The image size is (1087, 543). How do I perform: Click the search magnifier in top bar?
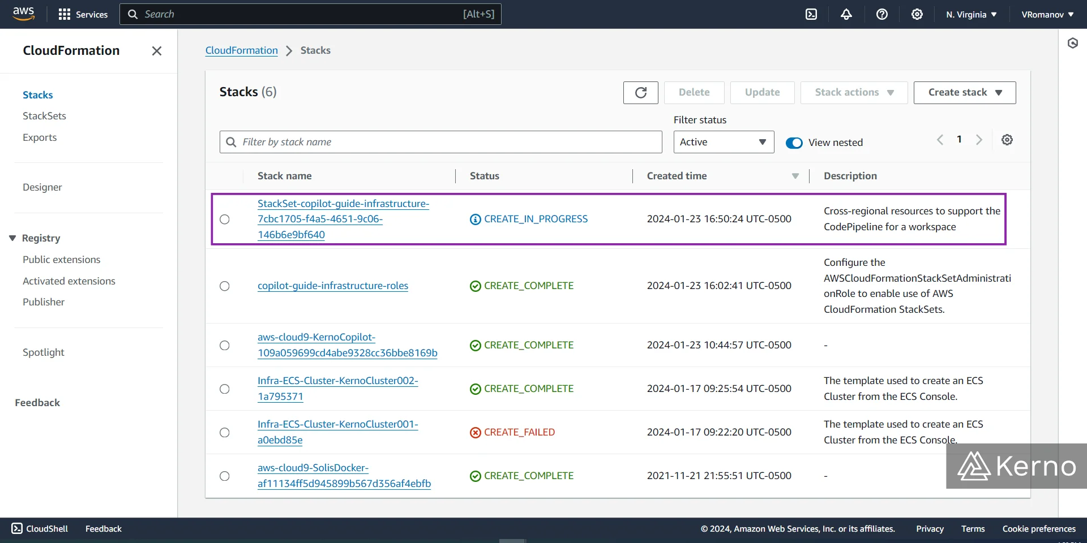133,14
